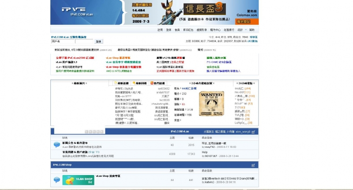Switch to the 最新回覆 tab
This screenshot has width=353, height=190.
(140, 83)
